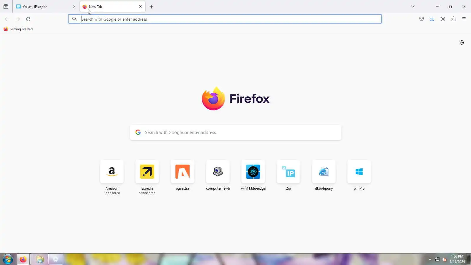Open a new tab with plus button
Image resolution: width=471 pixels, height=265 pixels.
[152, 6]
